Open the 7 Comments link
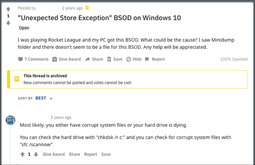Viewport: 255px width, 165px height. 33,59
